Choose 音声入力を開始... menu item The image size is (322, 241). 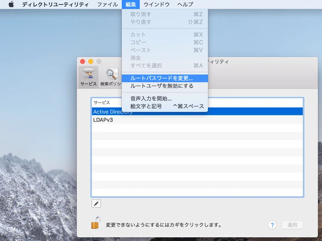(x=165, y=99)
